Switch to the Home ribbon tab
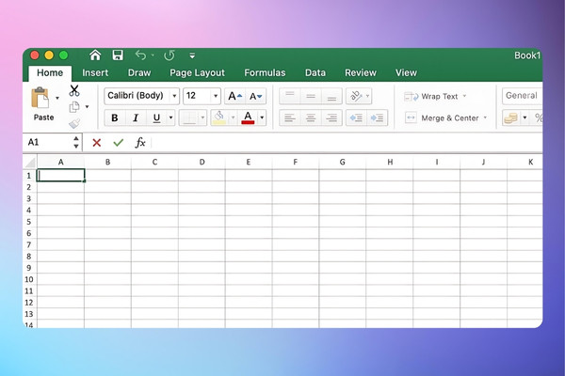The image size is (565, 376). click(x=50, y=72)
